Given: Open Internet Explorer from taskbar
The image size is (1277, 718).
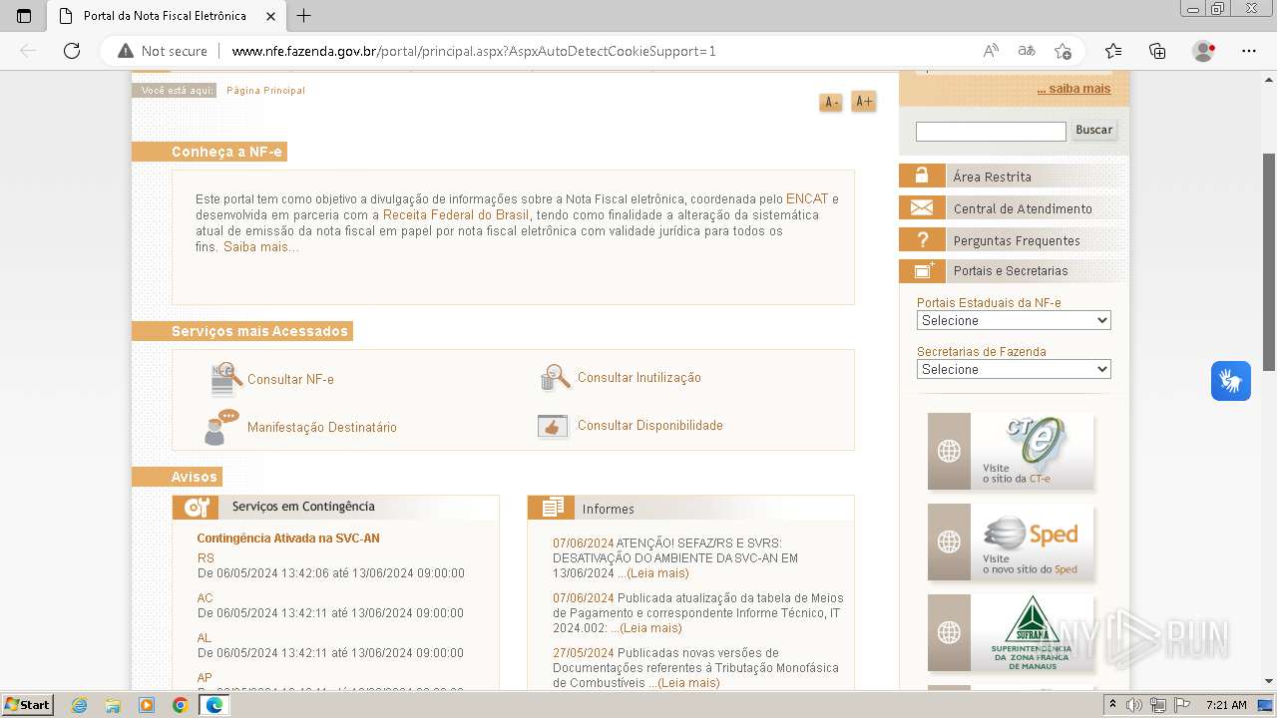Looking at the screenshot, I should [80, 705].
